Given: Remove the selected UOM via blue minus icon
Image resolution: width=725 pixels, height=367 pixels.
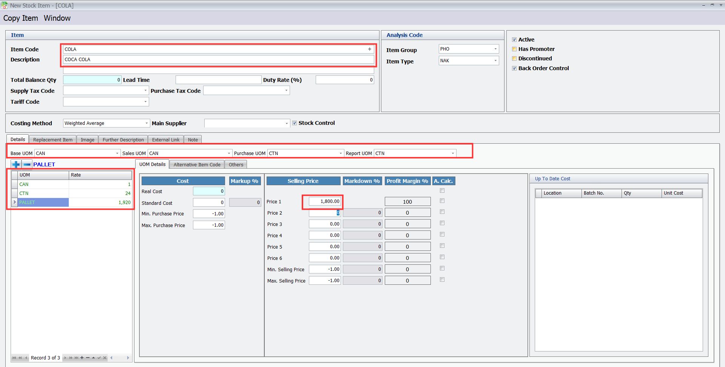Looking at the screenshot, I should click(x=26, y=164).
